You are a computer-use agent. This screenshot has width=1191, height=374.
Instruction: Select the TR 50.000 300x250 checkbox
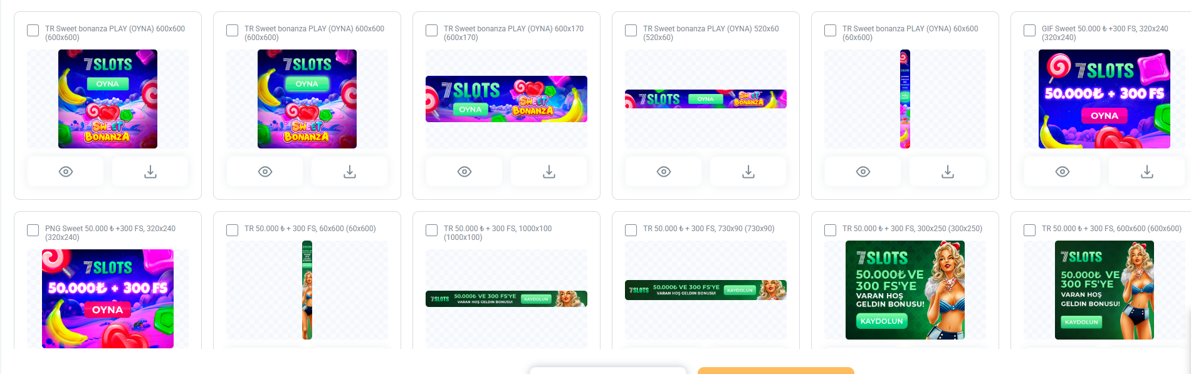coord(831,230)
